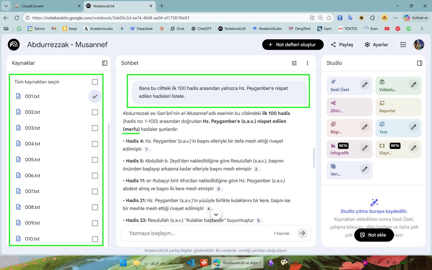Image resolution: width=432 pixels, height=270 pixels.
Task: Click the NotebookLM logo in the header
Action: (x=14, y=45)
